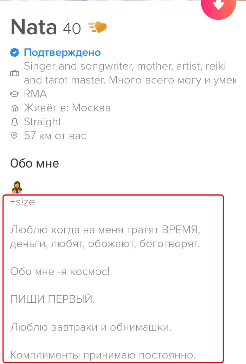Click the singer and songwriter job description
This screenshot has width=246, height=364.
click(x=123, y=73)
